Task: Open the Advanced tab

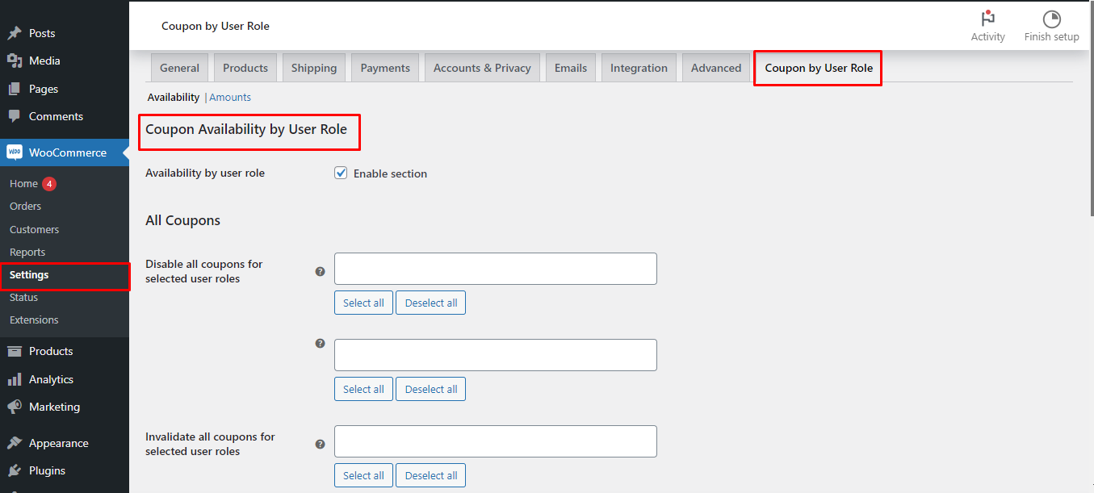Action: tap(716, 68)
